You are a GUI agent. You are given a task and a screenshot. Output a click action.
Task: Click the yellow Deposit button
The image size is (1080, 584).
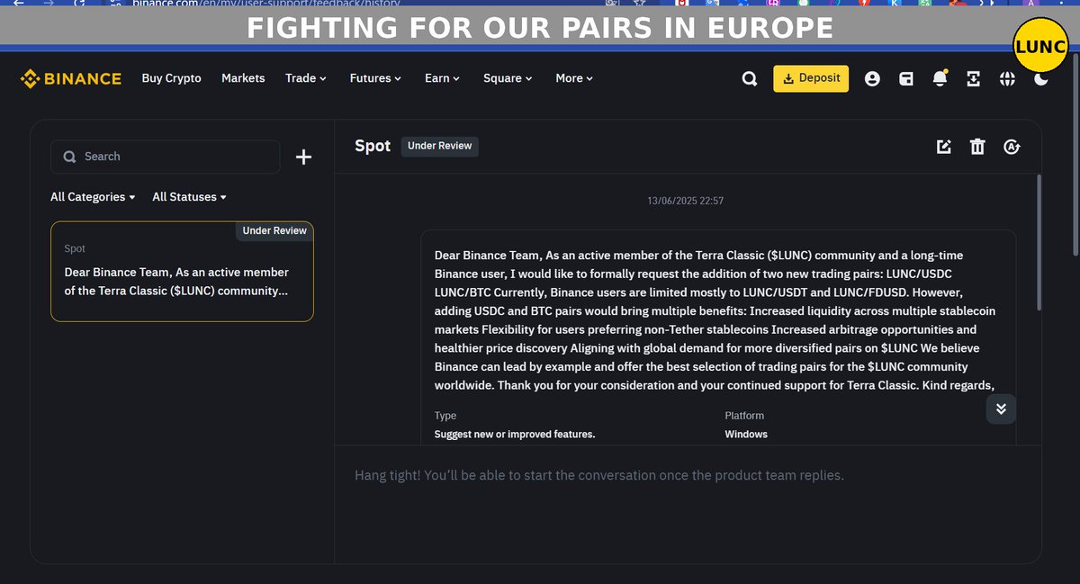click(x=811, y=78)
